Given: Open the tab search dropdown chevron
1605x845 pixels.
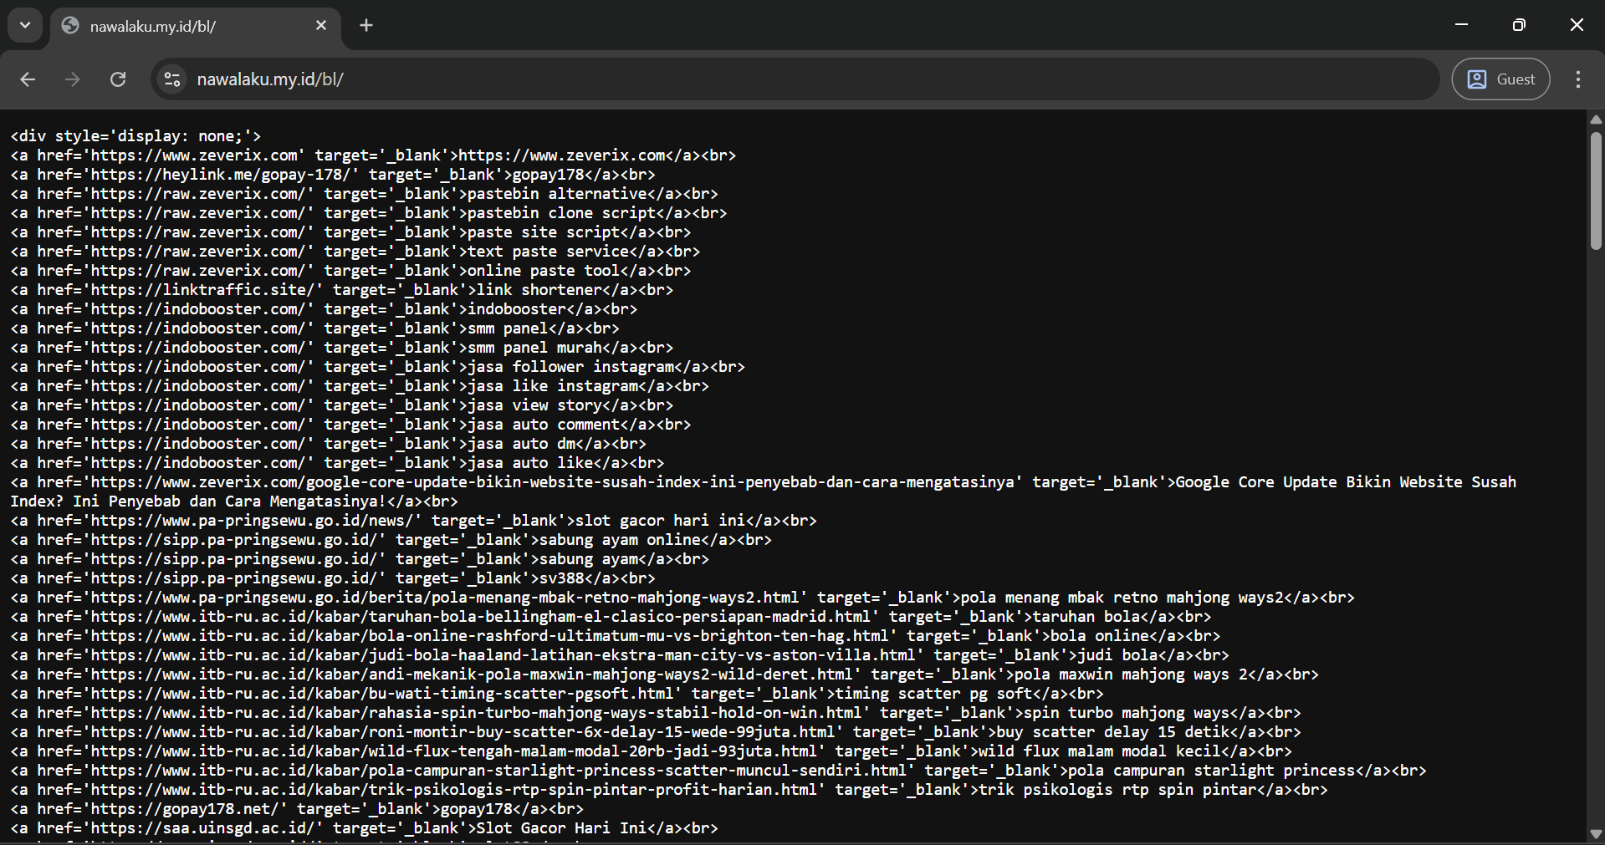Looking at the screenshot, I should [25, 25].
